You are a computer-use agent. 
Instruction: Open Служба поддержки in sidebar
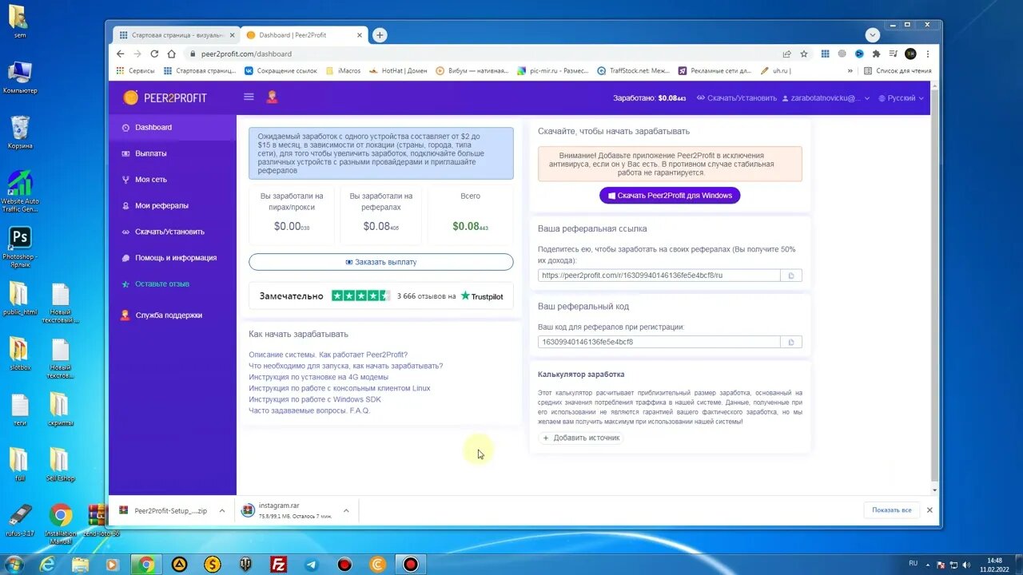point(173,315)
